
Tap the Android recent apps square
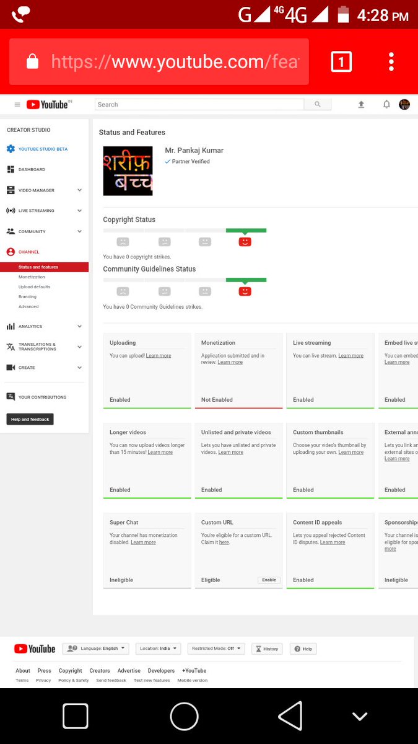click(76, 716)
